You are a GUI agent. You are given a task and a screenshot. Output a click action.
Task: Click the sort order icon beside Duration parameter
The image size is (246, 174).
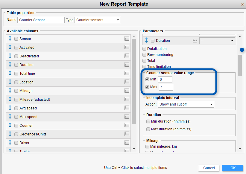[195, 40]
